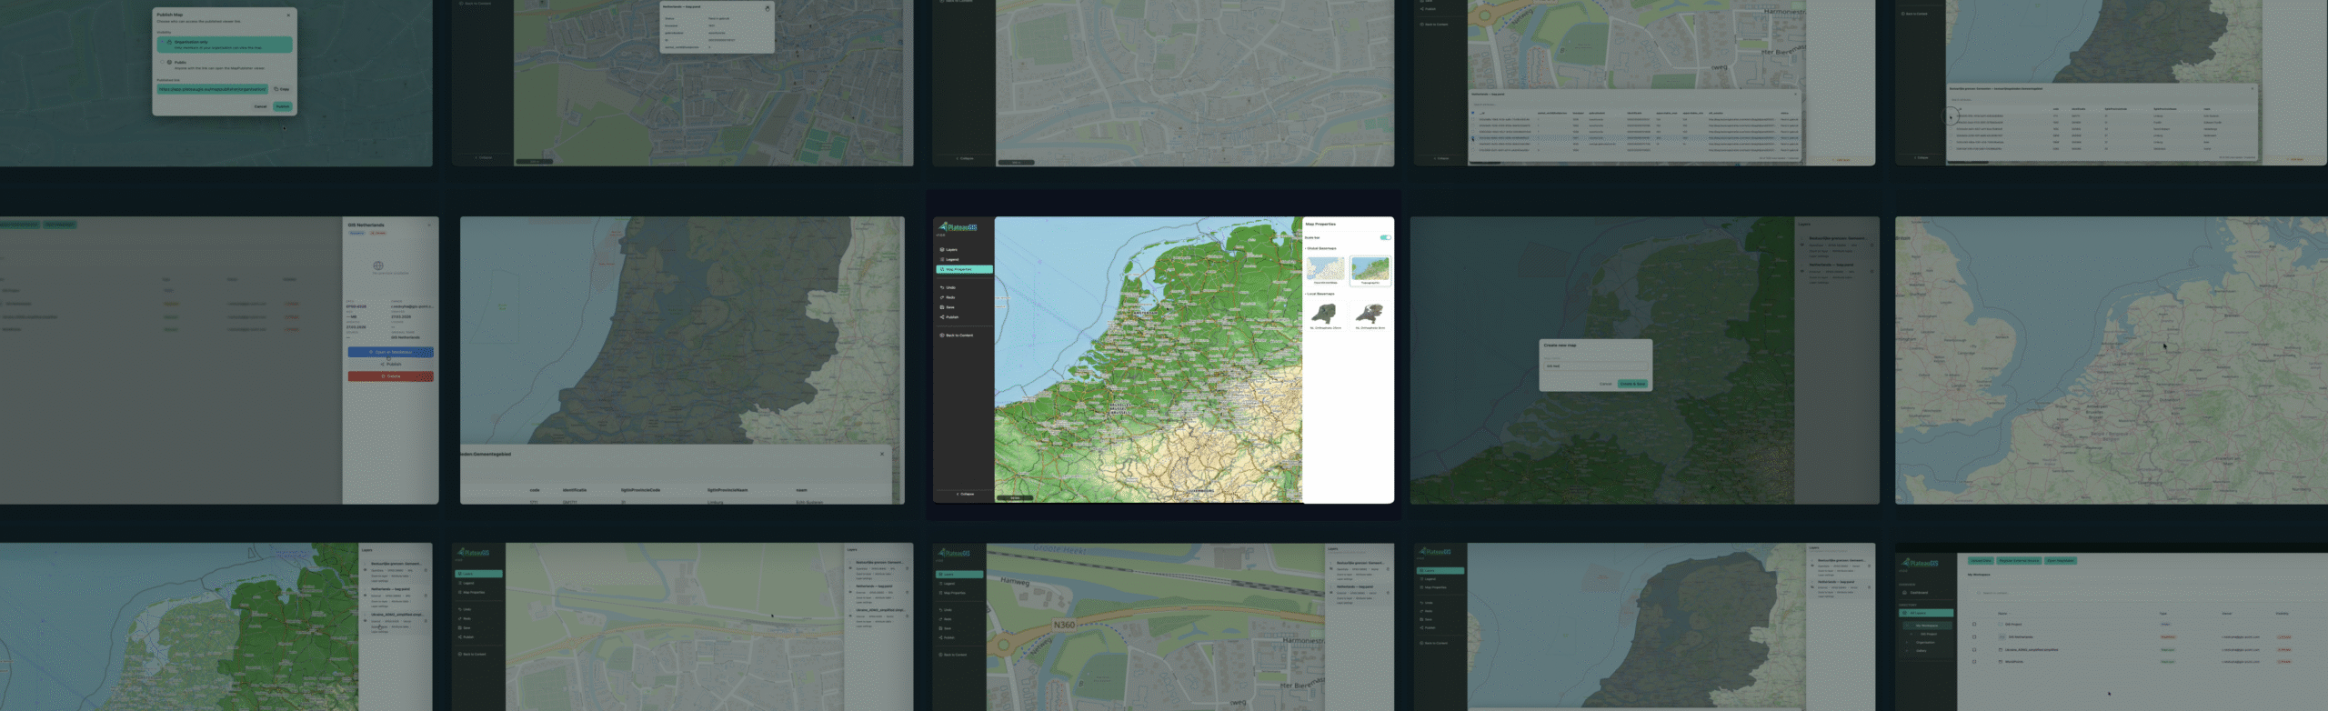This screenshot has height=711, width=2328.
Task: Copy the published link
Action: tap(282, 89)
